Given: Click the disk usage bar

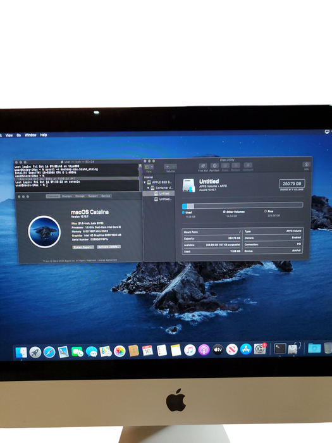Looking at the screenshot, I should tap(242, 206).
